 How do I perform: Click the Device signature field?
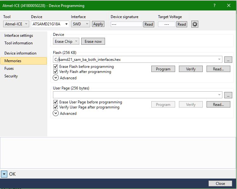(x=127, y=24)
